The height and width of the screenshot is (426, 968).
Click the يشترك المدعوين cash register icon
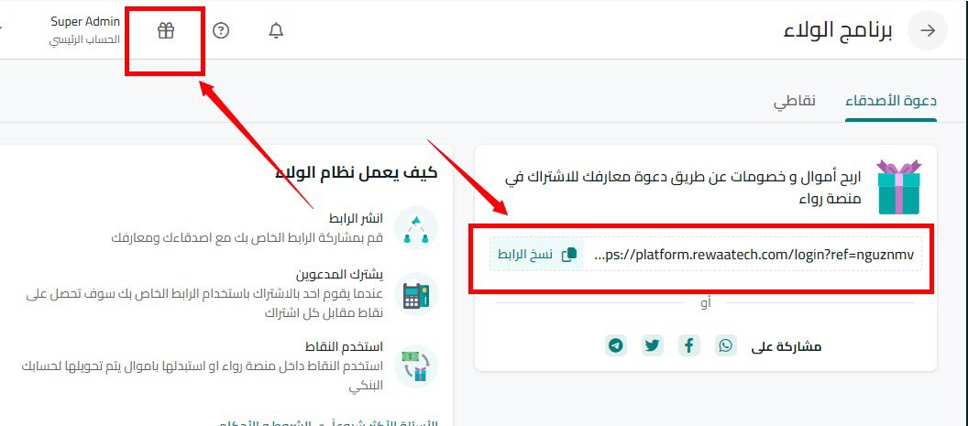tap(415, 294)
